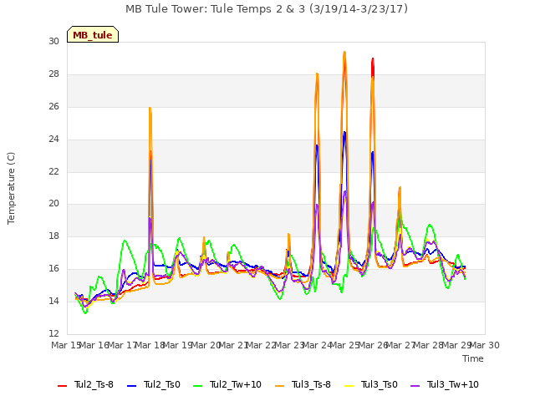535x401 pixels.
Task: Click the Mar 20 x-axis label
Action: pyautogui.click(x=206, y=345)
